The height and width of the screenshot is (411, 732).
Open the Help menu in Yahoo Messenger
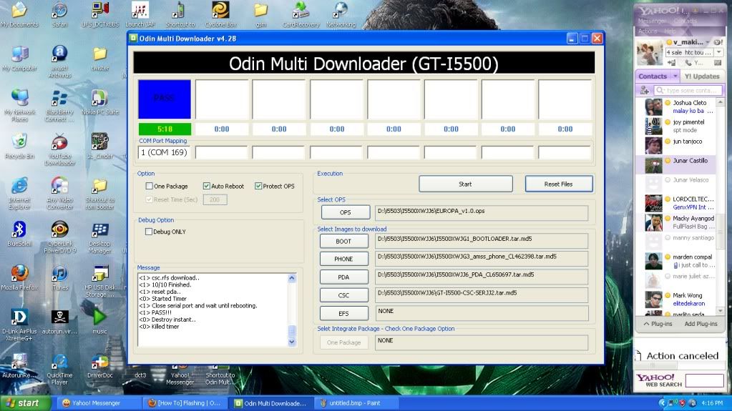point(670,31)
